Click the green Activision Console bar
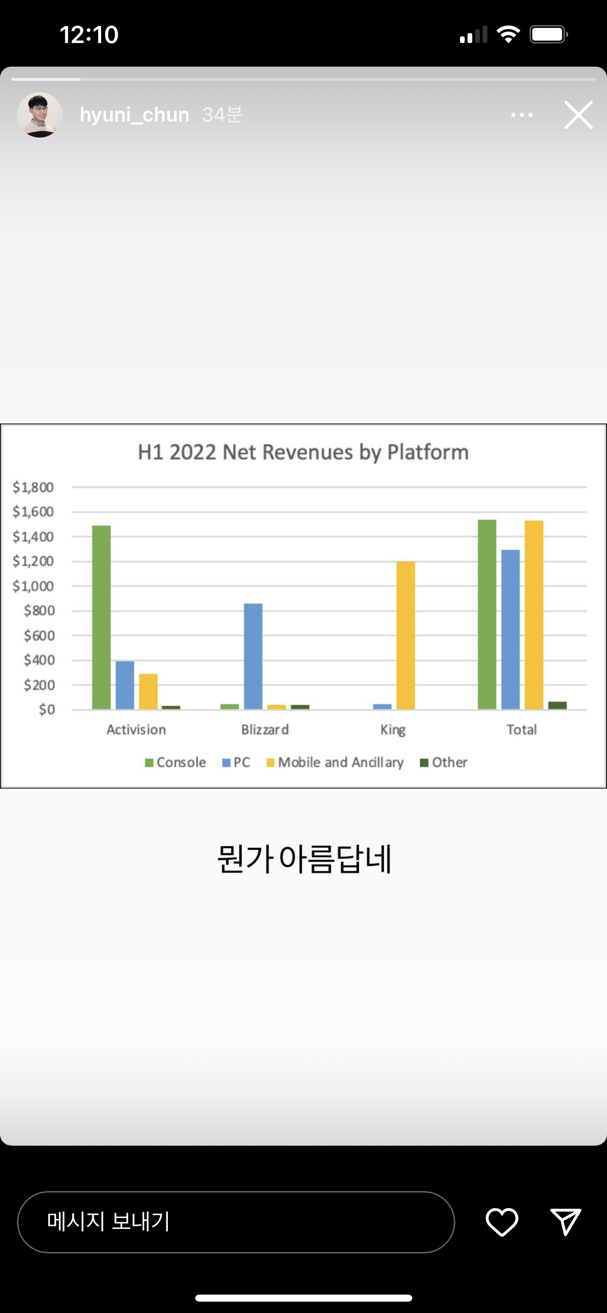The height and width of the screenshot is (1313, 607). tap(102, 617)
